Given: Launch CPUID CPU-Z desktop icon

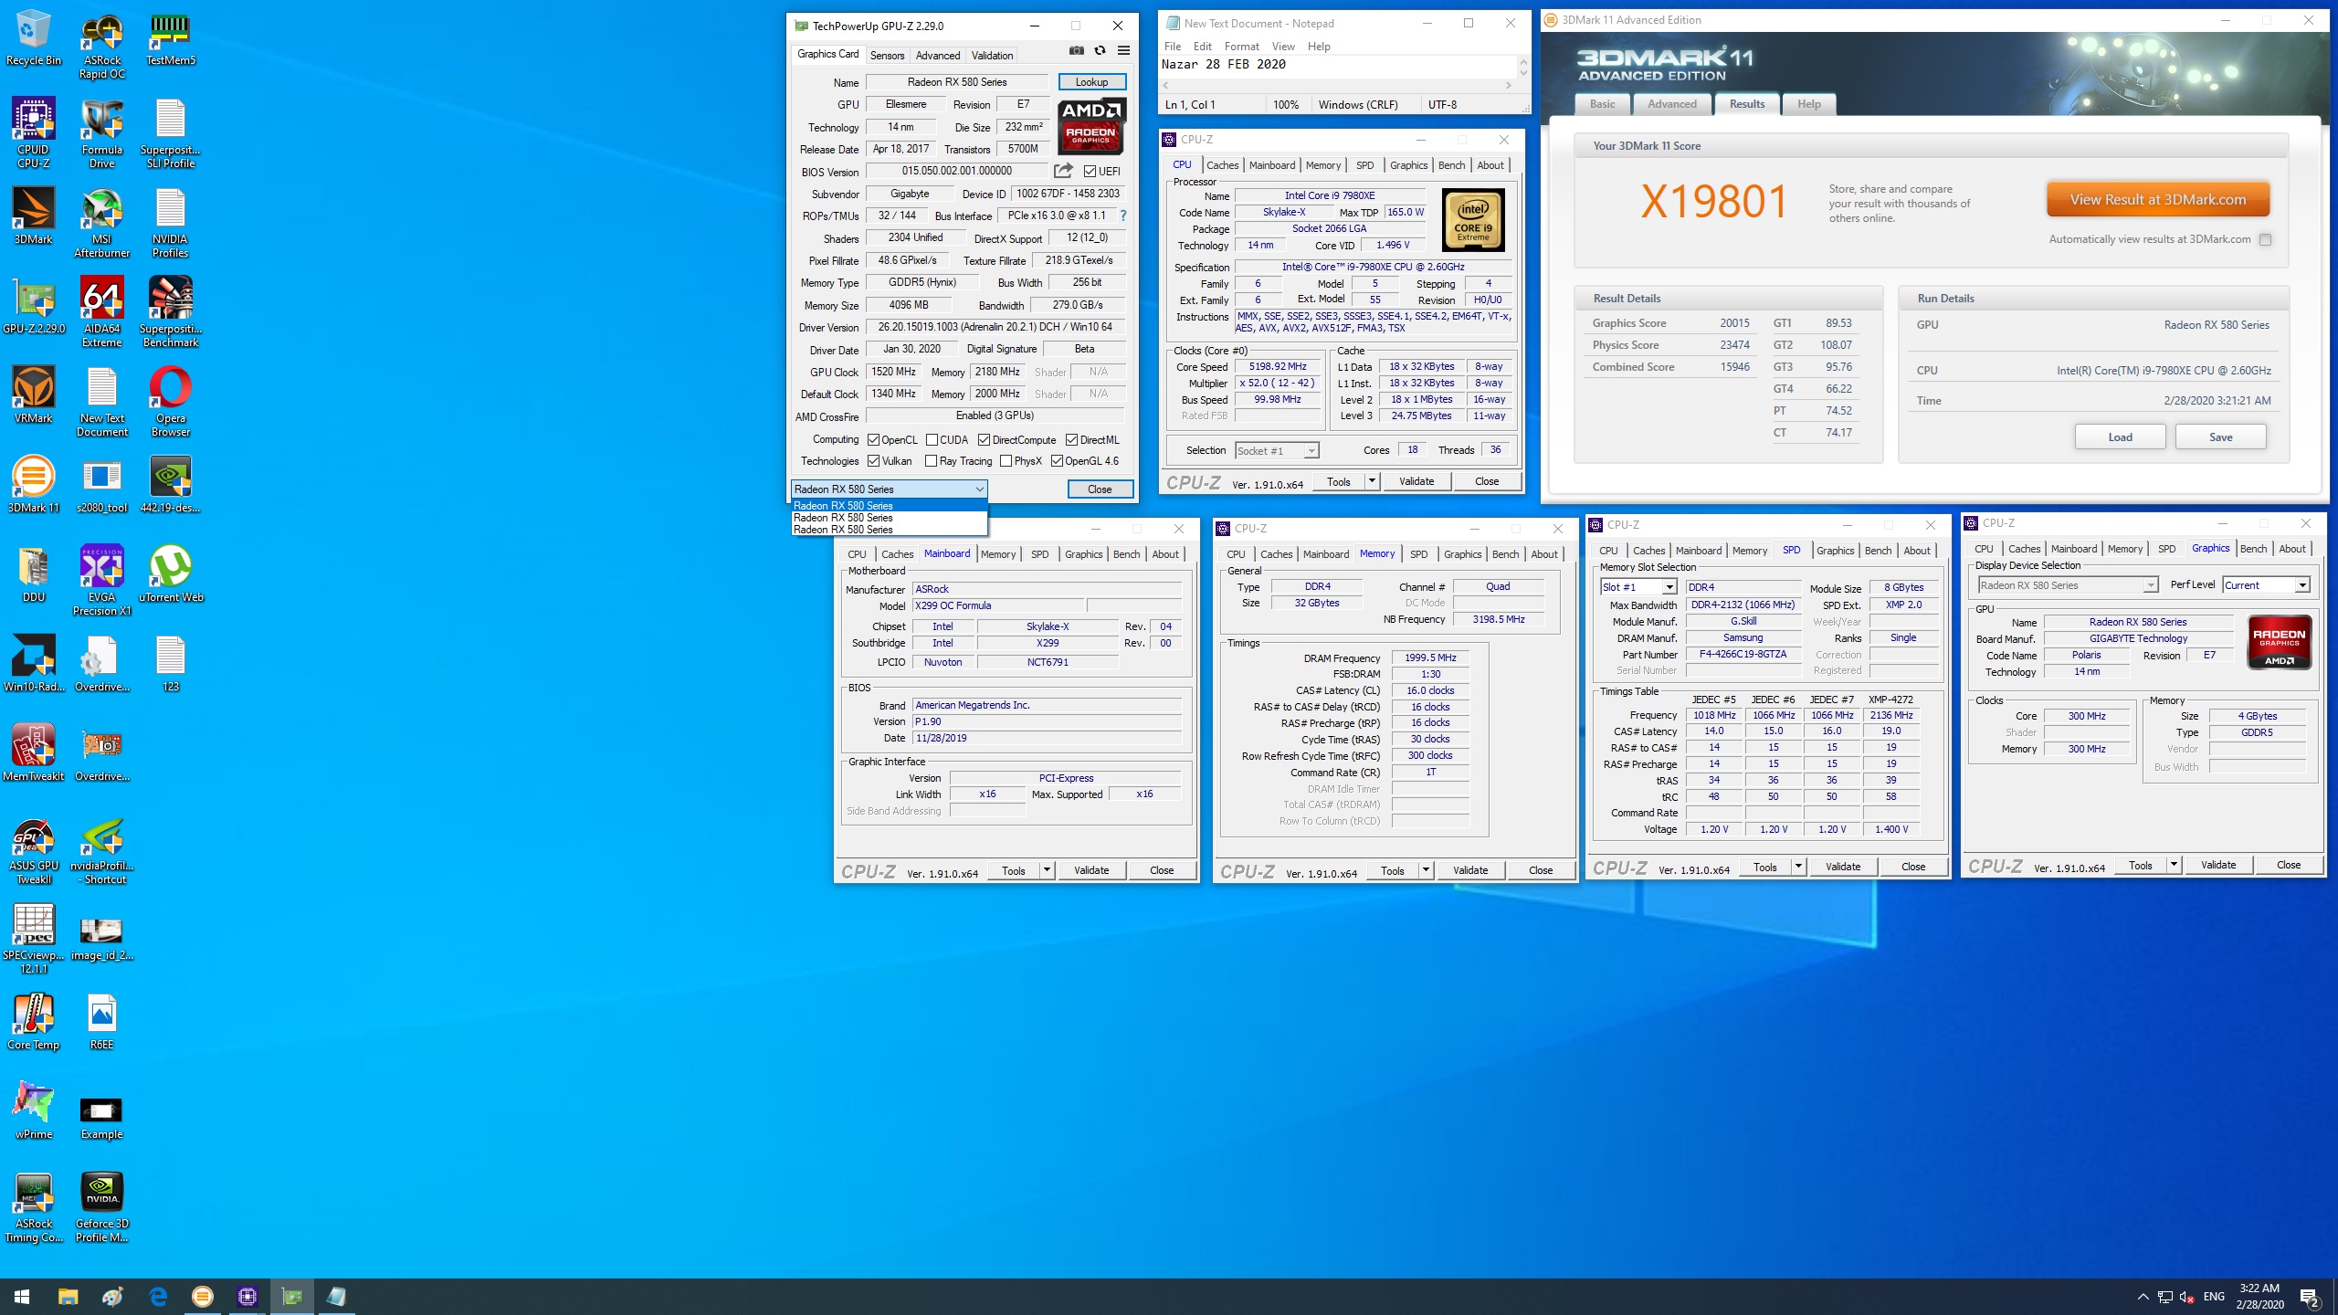Looking at the screenshot, I should [34, 133].
